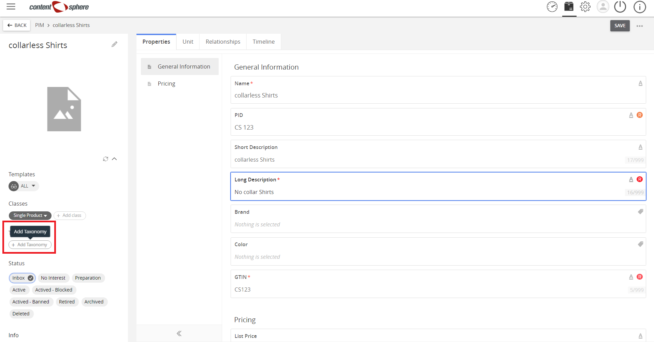Select Pricing section in sidebar

(180, 84)
